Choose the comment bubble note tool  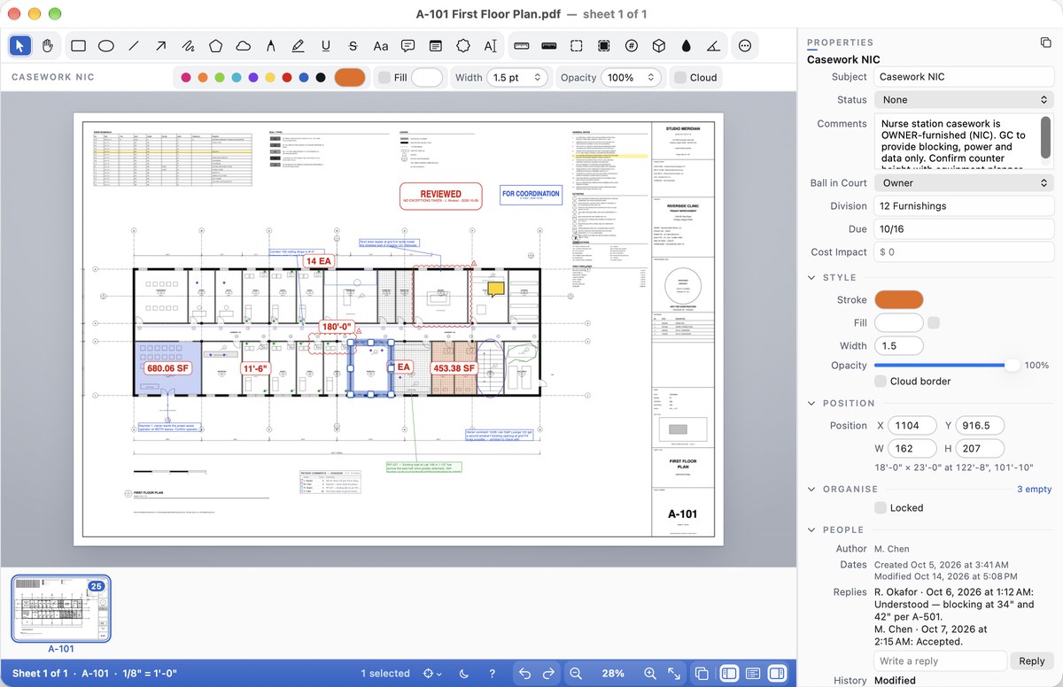click(407, 46)
